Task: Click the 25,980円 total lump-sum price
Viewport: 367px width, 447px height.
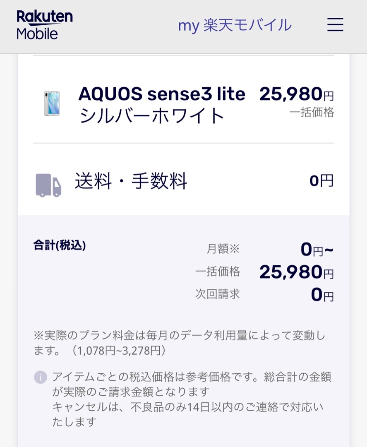Action: pyautogui.click(x=296, y=272)
